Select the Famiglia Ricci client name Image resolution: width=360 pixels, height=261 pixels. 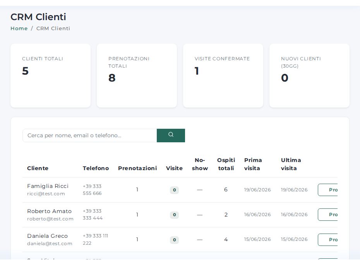[x=48, y=186]
